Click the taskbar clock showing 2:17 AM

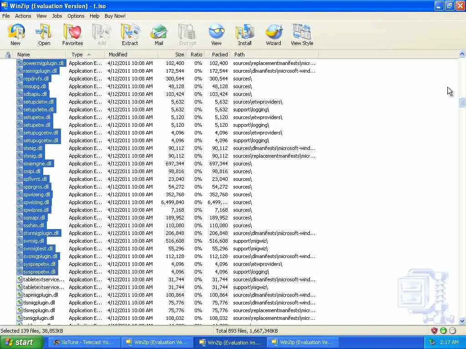pyautogui.click(x=449, y=342)
